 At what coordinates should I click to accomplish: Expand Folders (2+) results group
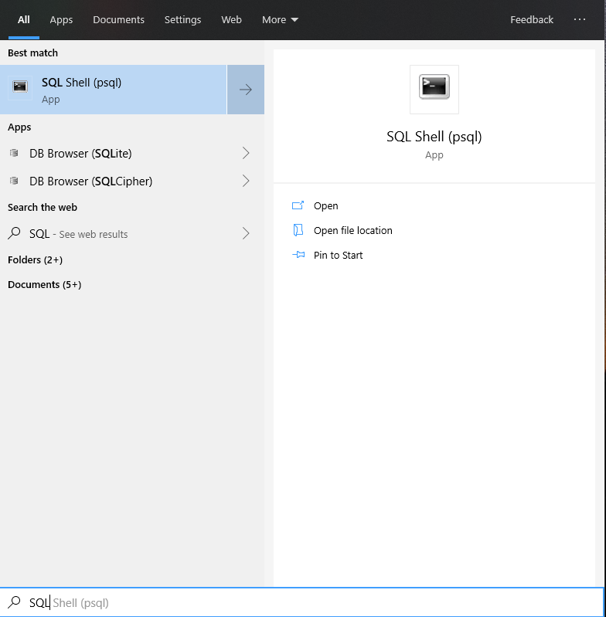[x=35, y=260]
